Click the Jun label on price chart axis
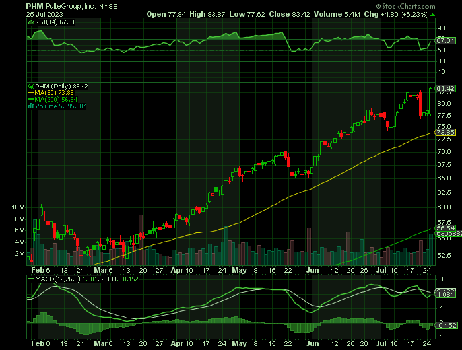This screenshot has width=462, height=350. (312, 270)
